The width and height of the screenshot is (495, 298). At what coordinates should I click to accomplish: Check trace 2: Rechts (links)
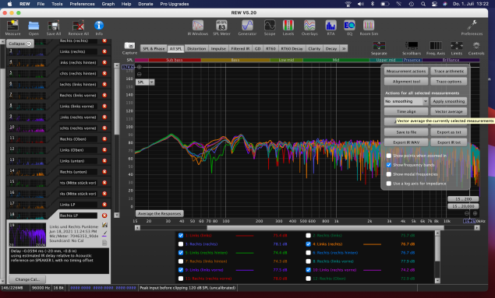tap(308, 235)
